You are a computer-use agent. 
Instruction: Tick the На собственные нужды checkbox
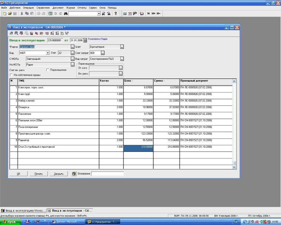[11, 75]
